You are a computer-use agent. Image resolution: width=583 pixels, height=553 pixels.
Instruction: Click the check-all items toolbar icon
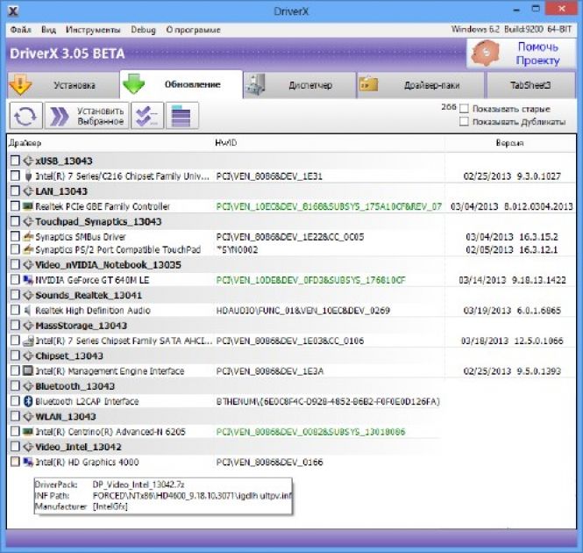click(x=147, y=116)
